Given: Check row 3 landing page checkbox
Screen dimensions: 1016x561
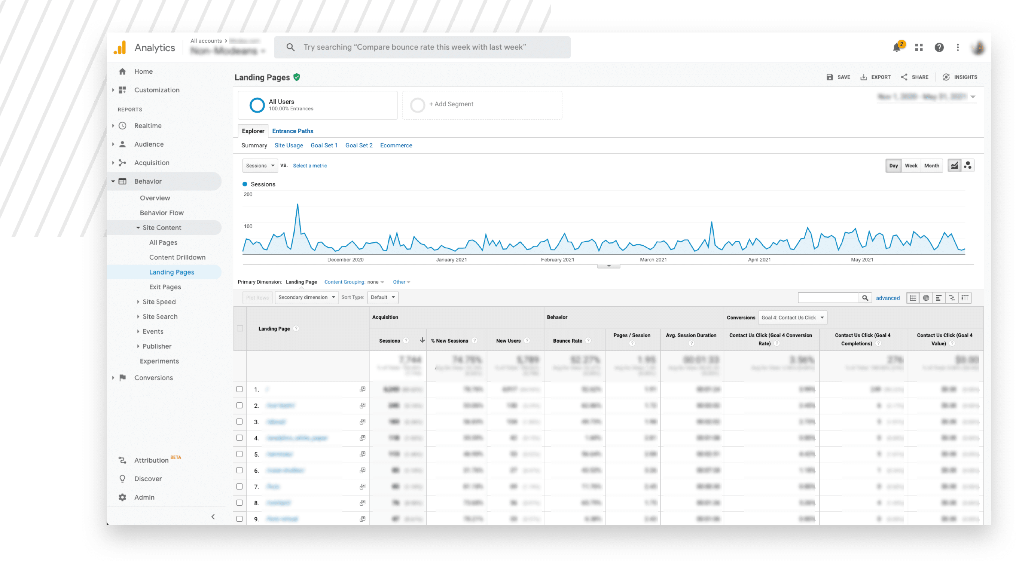Looking at the screenshot, I should 239,421.
